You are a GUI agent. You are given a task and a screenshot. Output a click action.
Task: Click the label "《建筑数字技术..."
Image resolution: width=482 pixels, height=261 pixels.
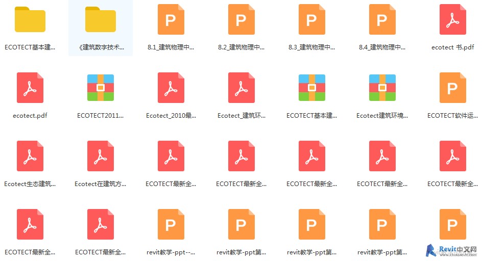[101, 47]
